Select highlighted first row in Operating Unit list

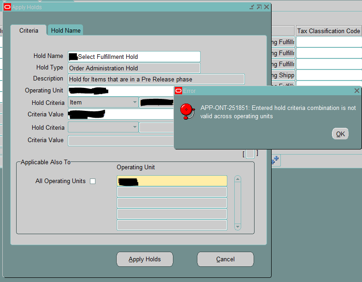[172, 181]
